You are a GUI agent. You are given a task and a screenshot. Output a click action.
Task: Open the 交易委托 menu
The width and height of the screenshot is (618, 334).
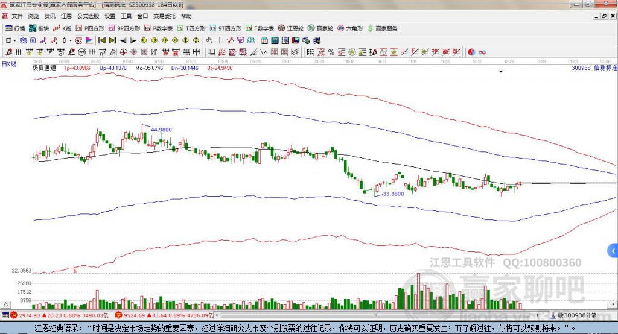tap(164, 16)
